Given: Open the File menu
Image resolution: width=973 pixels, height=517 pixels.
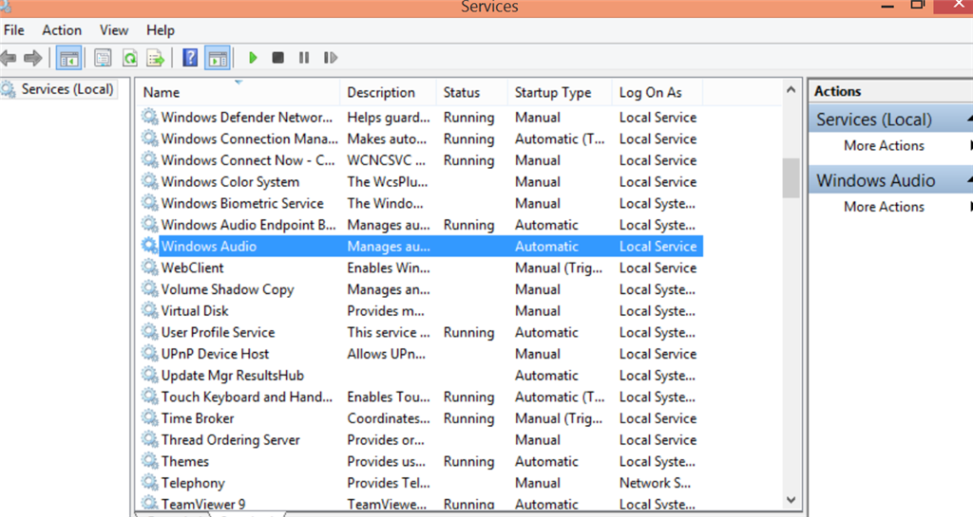Looking at the screenshot, I should pos(13,30).
